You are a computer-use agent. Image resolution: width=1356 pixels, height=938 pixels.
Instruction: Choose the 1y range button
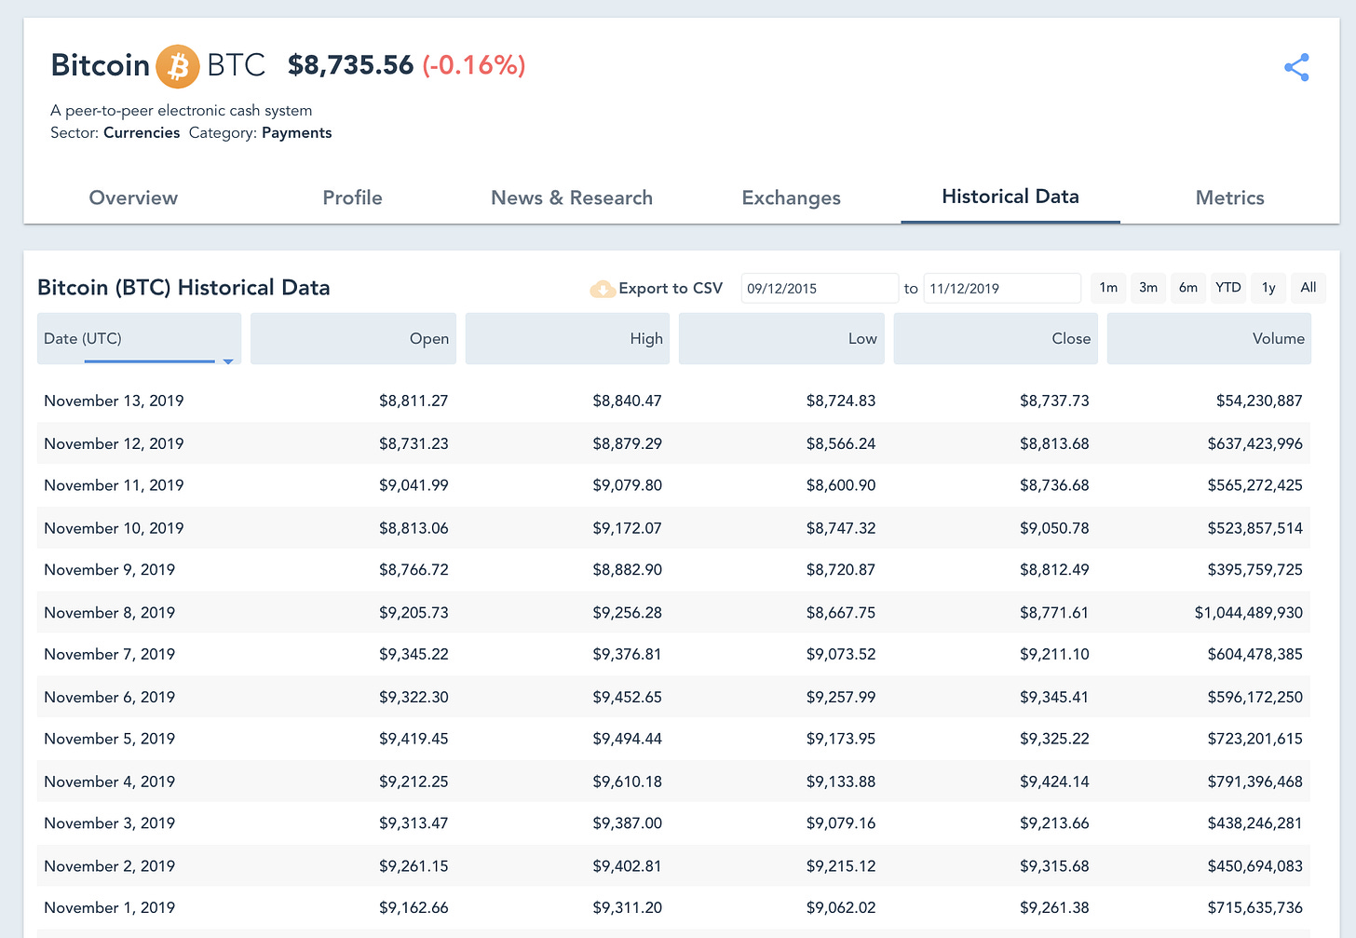(x=1268, y=288)
